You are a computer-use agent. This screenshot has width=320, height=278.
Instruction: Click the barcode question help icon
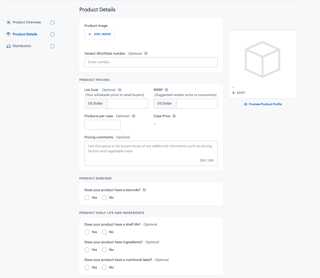144,190
